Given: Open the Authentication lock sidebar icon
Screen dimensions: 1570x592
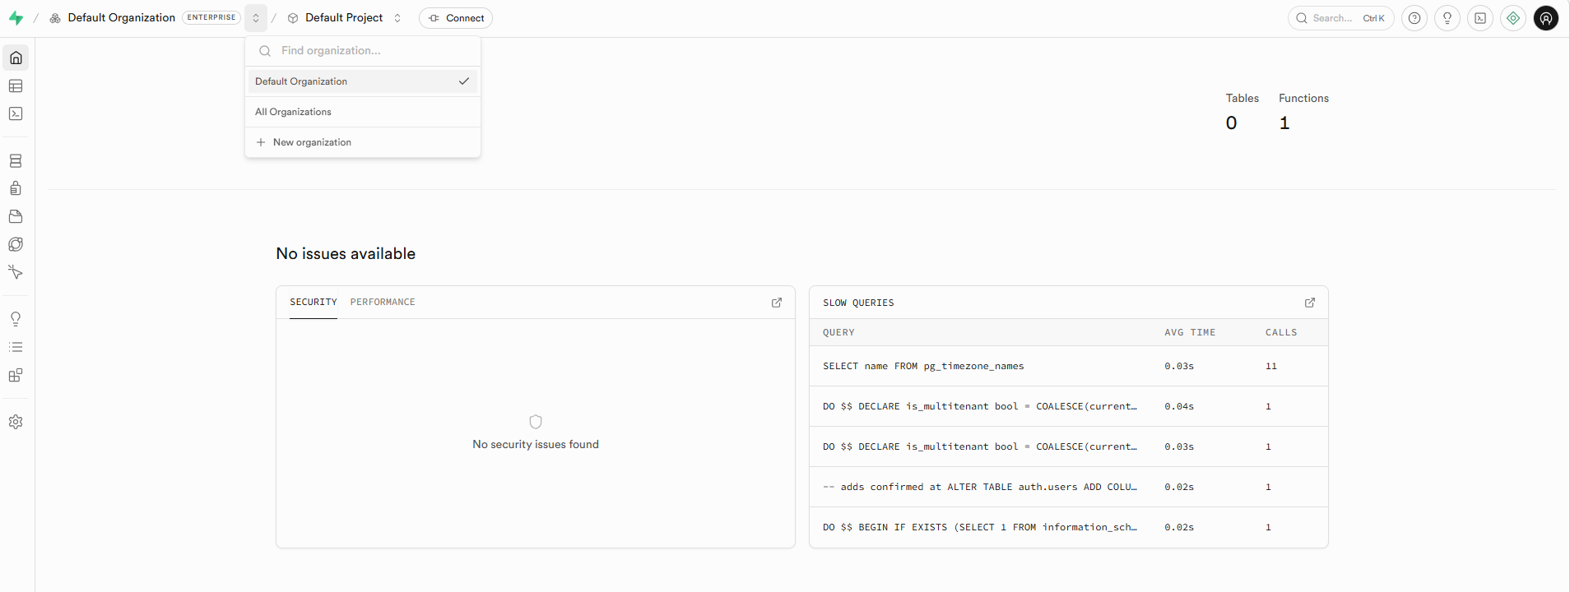Looking at the screenshot, I should point(16,189).
